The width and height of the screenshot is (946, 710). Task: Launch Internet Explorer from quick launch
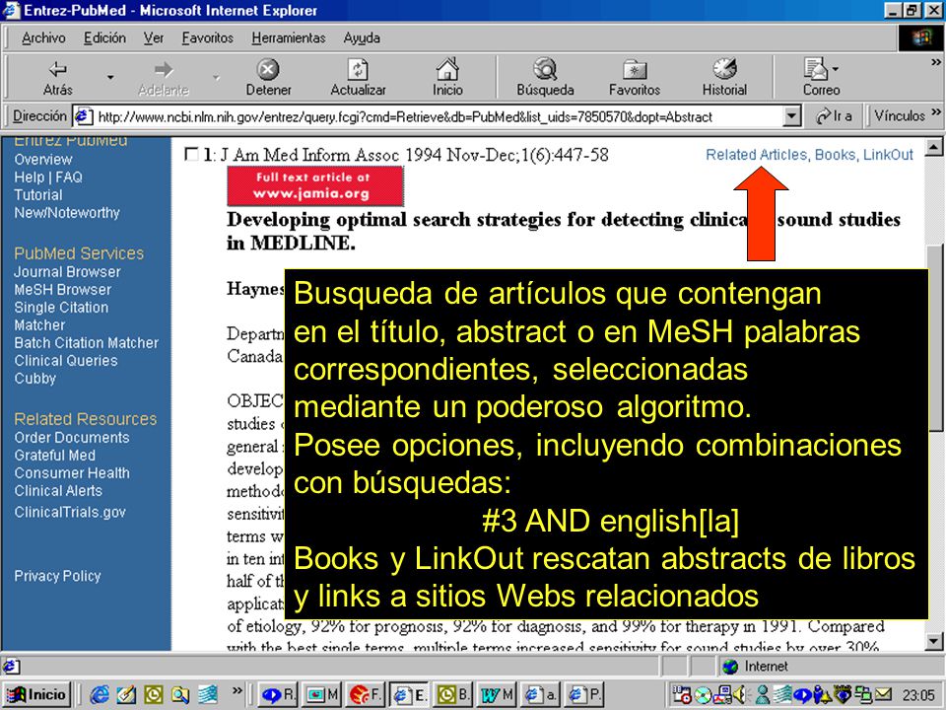(x=101, y=695)
